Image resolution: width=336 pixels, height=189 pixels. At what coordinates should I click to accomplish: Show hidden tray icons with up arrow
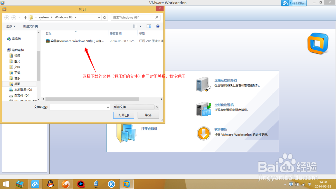point(285,185)
